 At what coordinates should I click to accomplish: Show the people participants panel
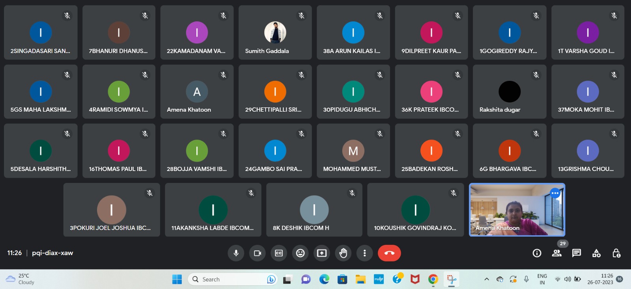pos(557,253)
